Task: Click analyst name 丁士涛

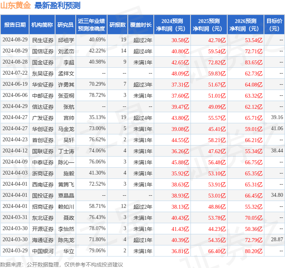Action: [x=66, y=151]
